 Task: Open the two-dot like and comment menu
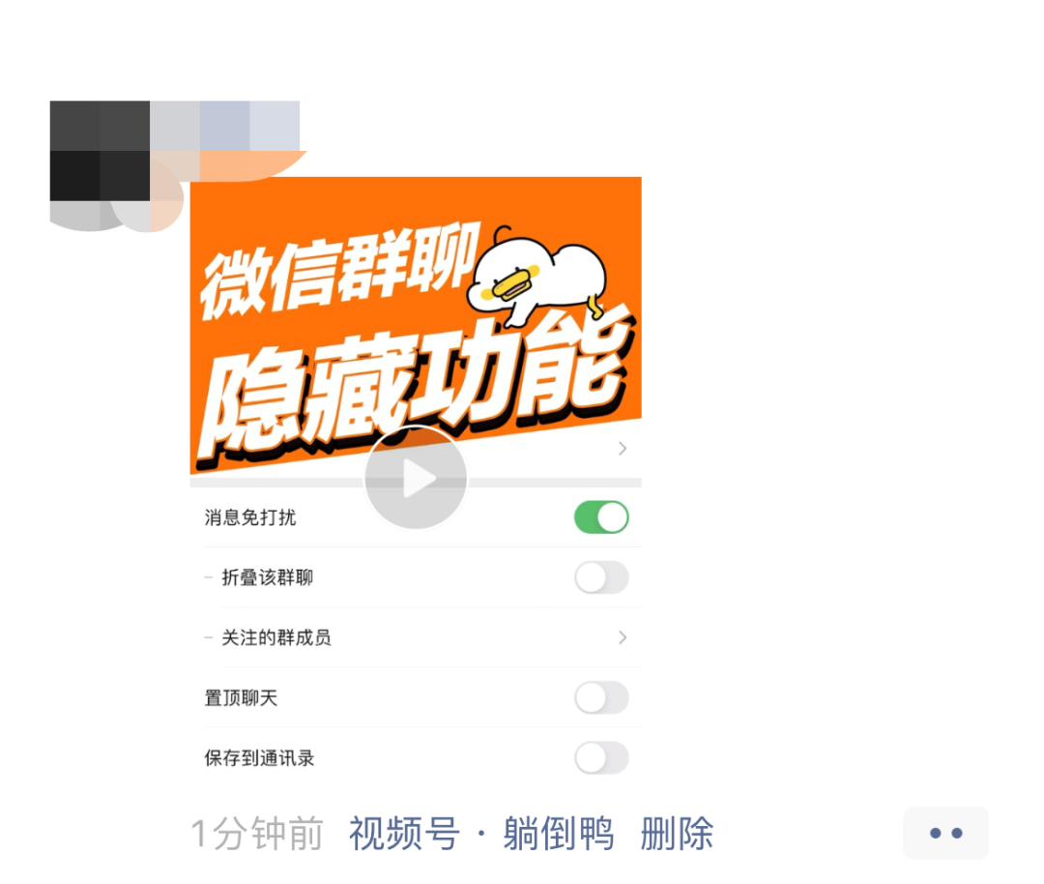click(x=945, y=833)
